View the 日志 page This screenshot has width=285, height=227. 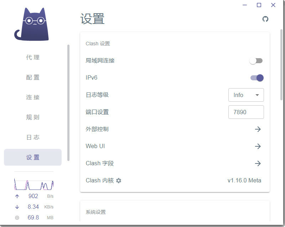(33, 137)
